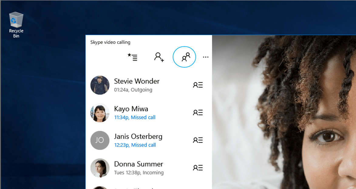This screenshot has height=189, width=356.
Task: Click the '11:34p, Missed call' link
Action: [135, 117]
